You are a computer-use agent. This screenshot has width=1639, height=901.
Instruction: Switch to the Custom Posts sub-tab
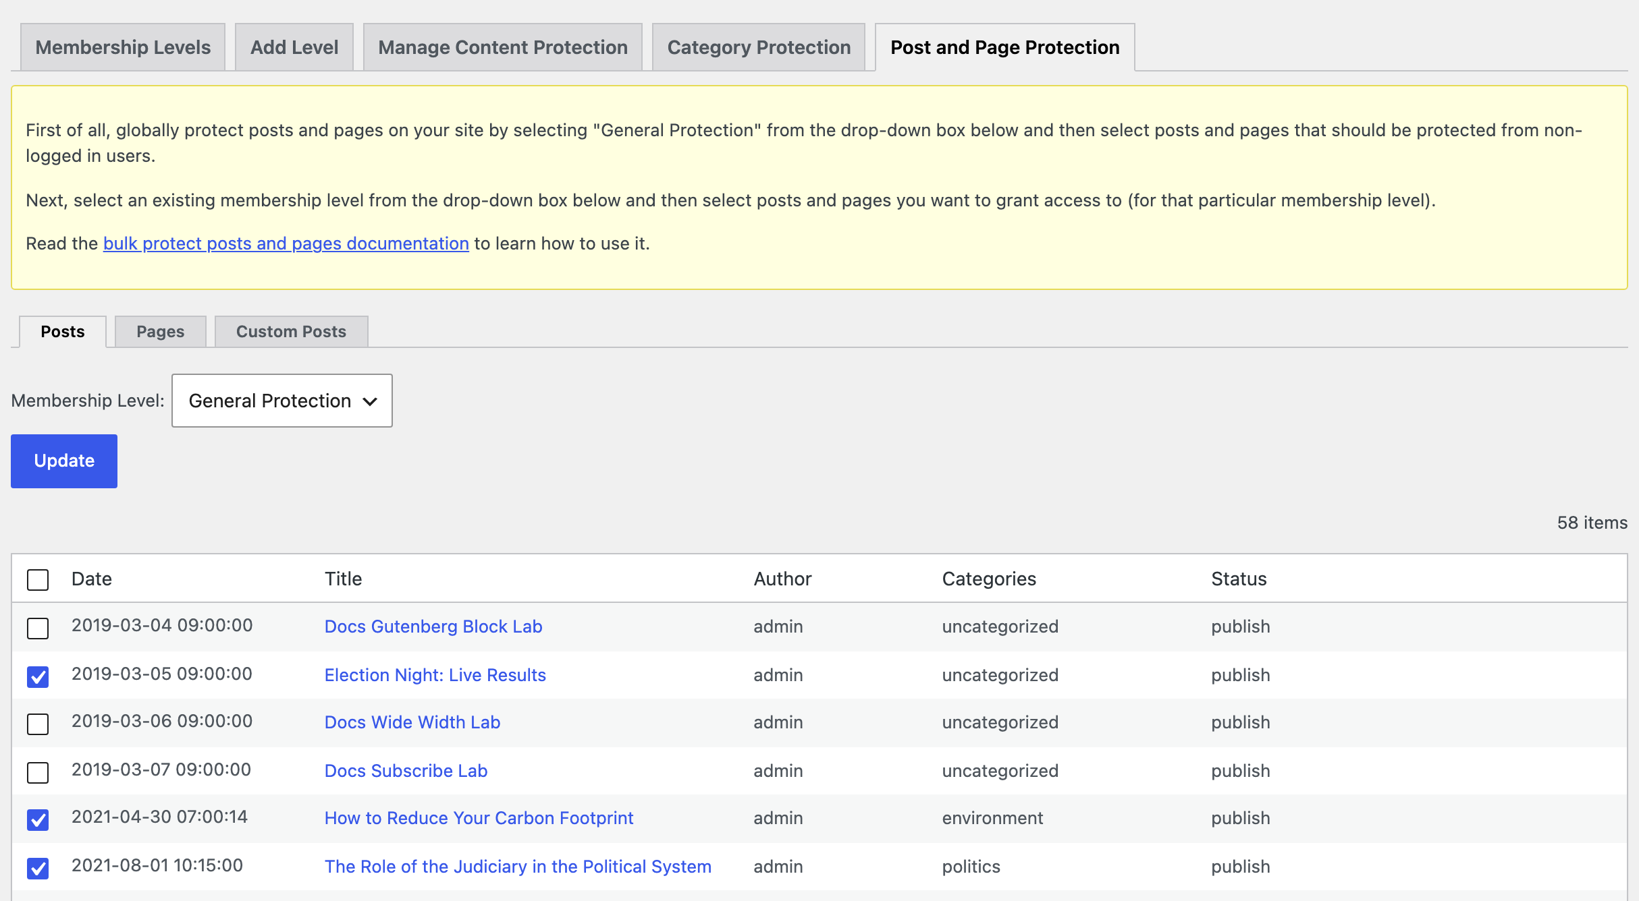(x=292, y=332)
